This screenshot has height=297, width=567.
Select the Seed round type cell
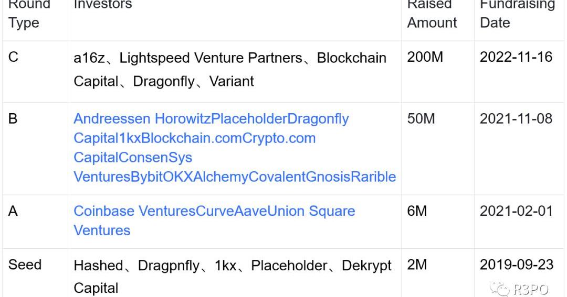pyautogui.click(x=25, y=265)
